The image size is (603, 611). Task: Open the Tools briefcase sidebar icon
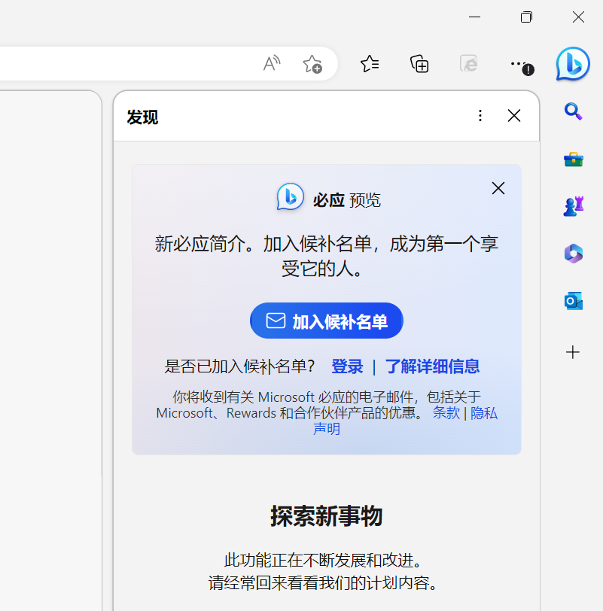tap(574, 160)
